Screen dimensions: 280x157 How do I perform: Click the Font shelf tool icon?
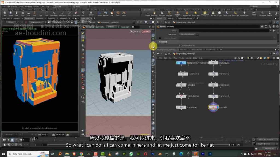tap(83, 14)
